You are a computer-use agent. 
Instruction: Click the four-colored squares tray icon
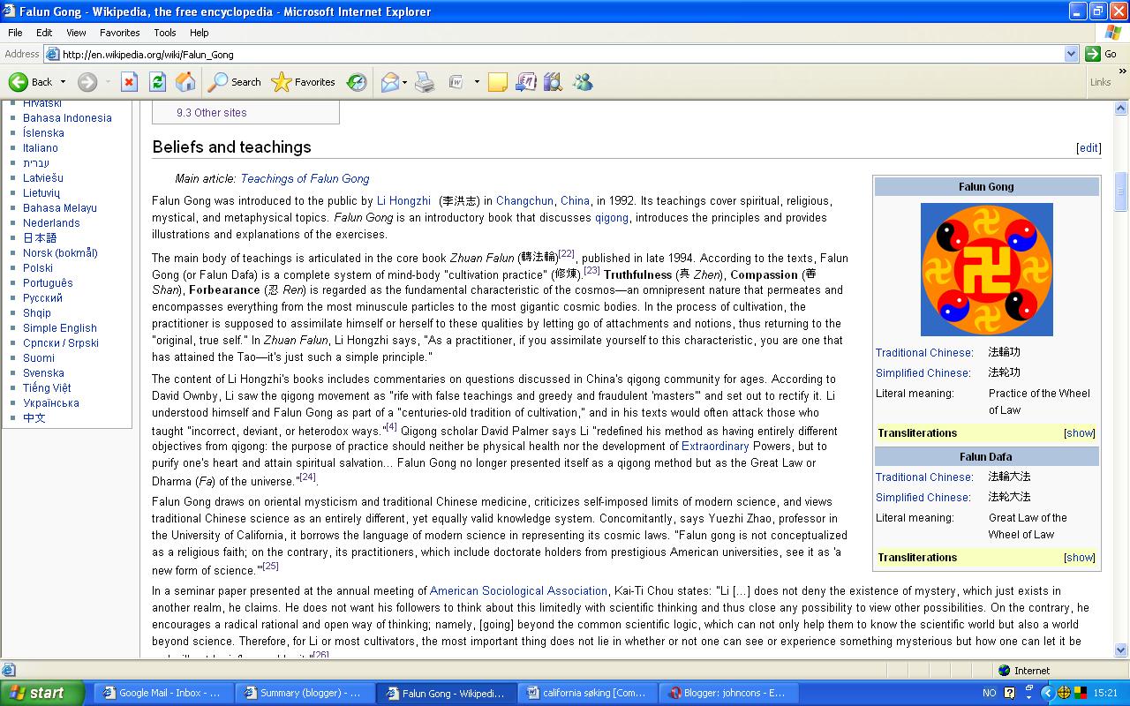[x=1080, y=693]
